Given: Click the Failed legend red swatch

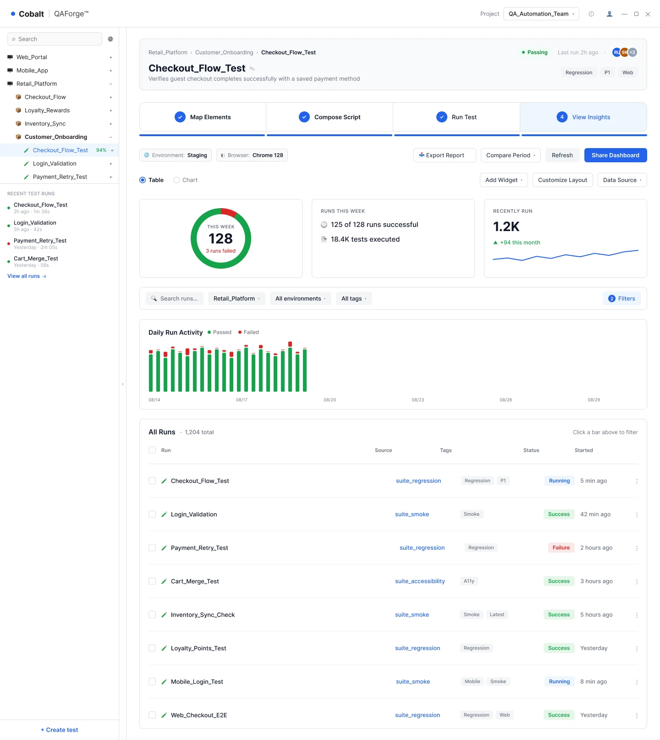Looking at the screenshot, I should [240, 332].
